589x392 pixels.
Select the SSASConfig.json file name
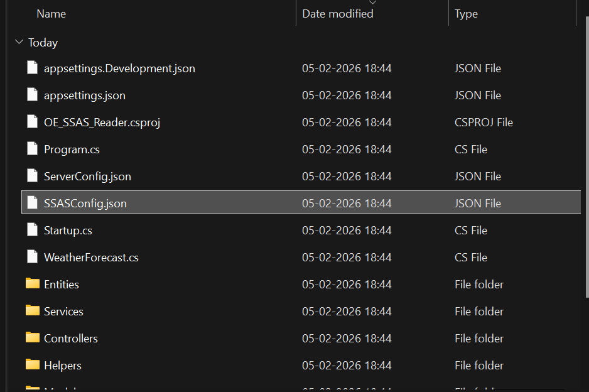[x=85, y=204]
